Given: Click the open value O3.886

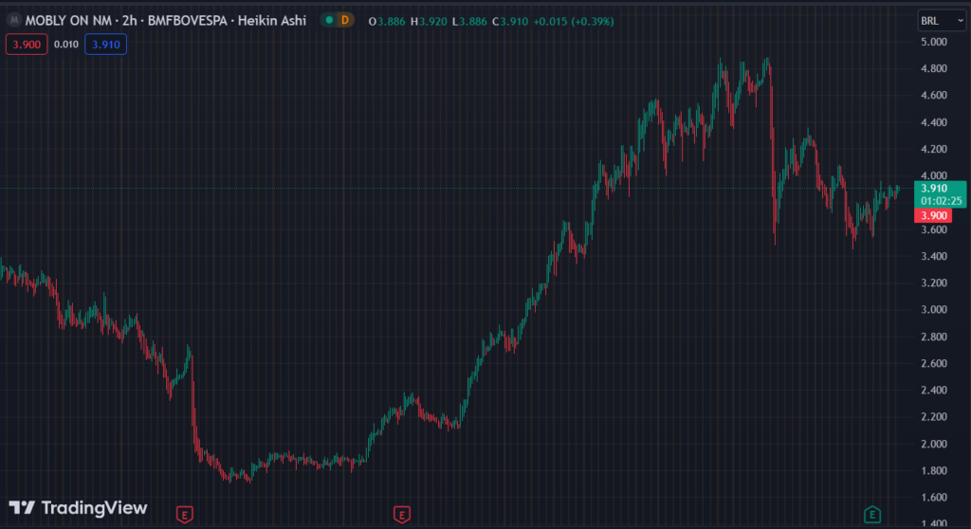Looking at the screenshot, I should 387,21.
